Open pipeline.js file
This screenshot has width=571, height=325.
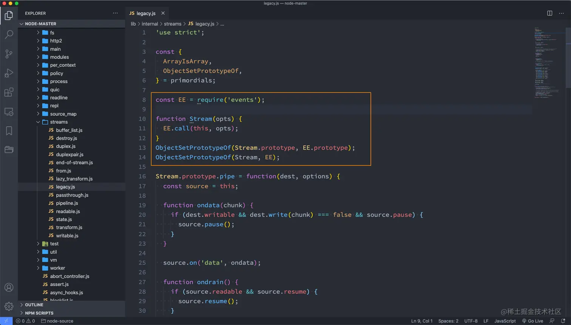[x=72, y=203]
